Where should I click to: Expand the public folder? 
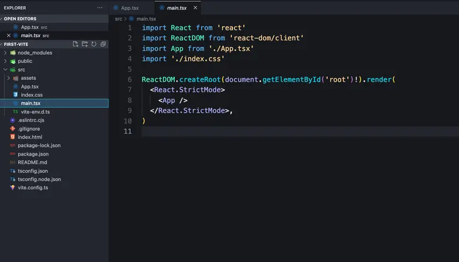pyautogui.click(x=25, y=61)
